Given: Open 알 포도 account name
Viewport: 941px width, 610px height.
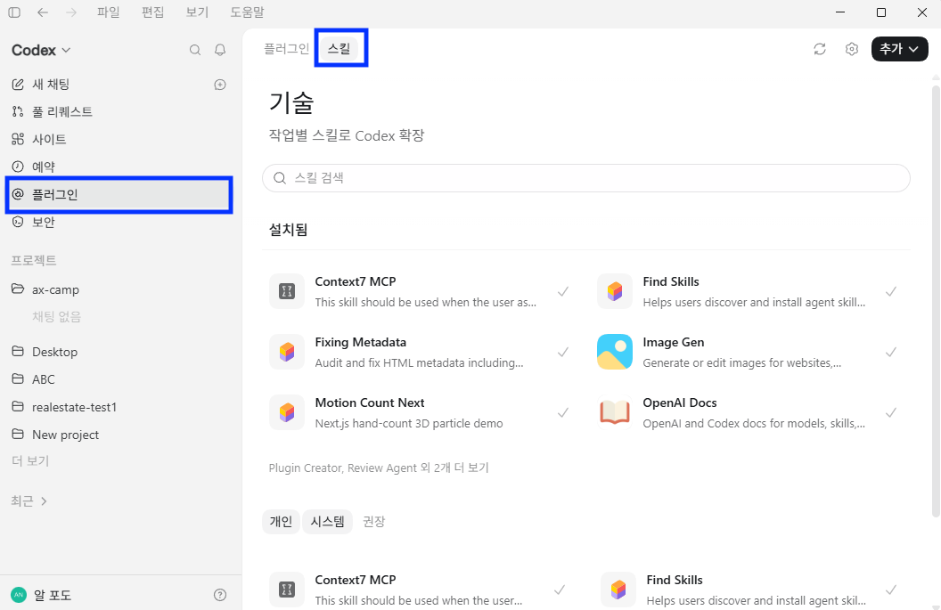Looking at the screenshot, I should (53, 595).
